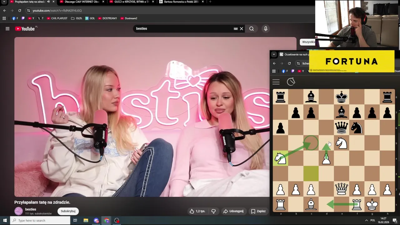Image resolution: width=400 pixels, height=225 pixels.
Task: Open the apps grid in bookmarks bar
Action: click(x=4, y=18)
